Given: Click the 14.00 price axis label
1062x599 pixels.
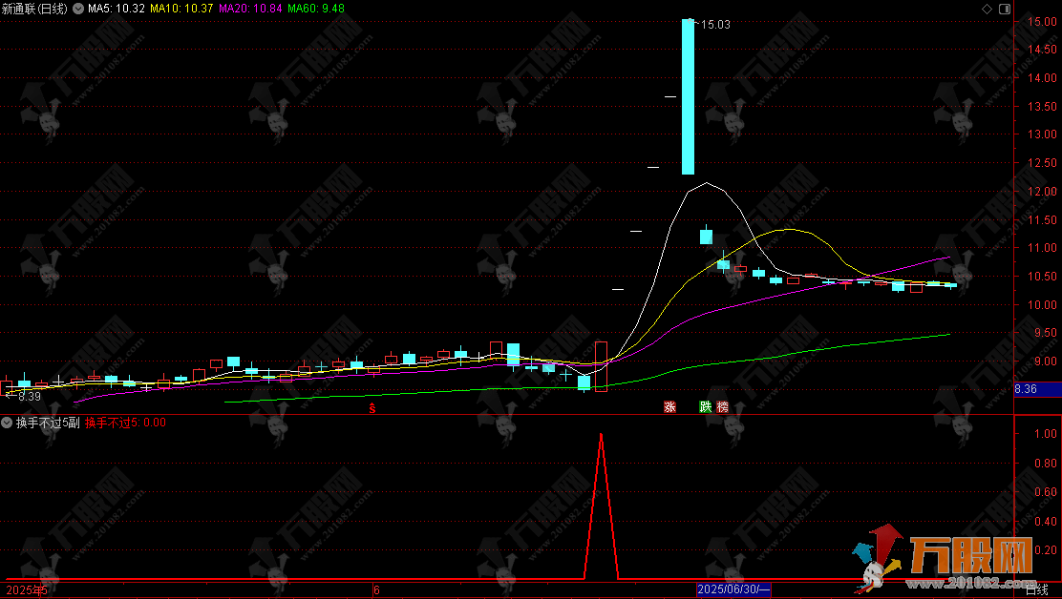Looking at the screenshot, I should pyautogui.click(x=1042, y=78).
